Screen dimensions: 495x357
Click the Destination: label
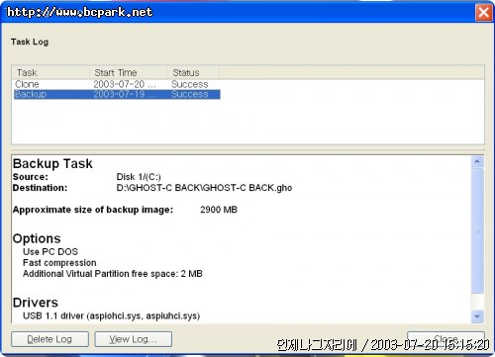pos(40,188)
